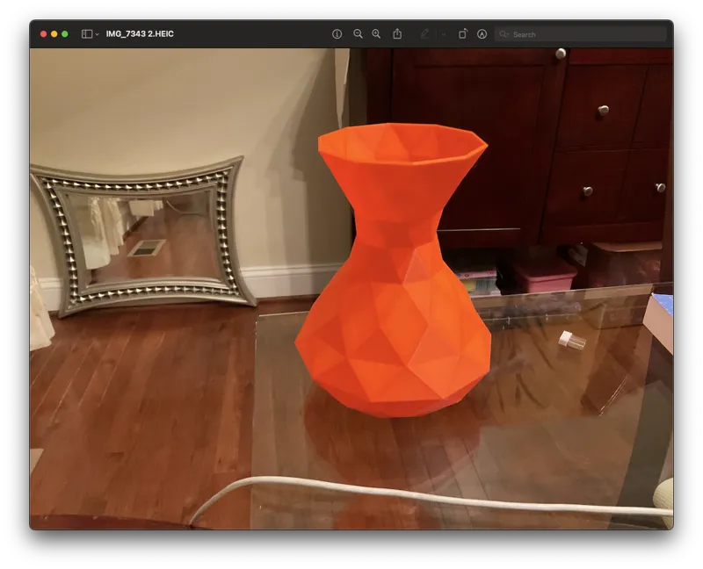
Task: Enter full screen with green button
Action: coord(65,34)
